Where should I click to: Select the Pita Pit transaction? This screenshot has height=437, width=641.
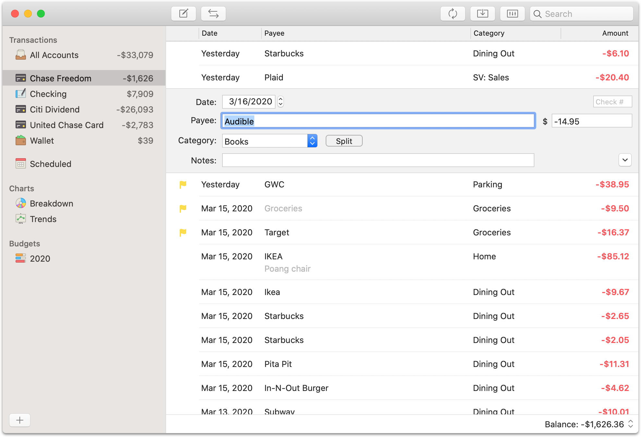click(402, 364)
